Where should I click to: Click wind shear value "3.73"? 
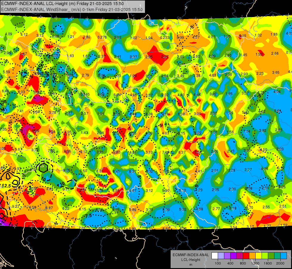coord(149,210)
